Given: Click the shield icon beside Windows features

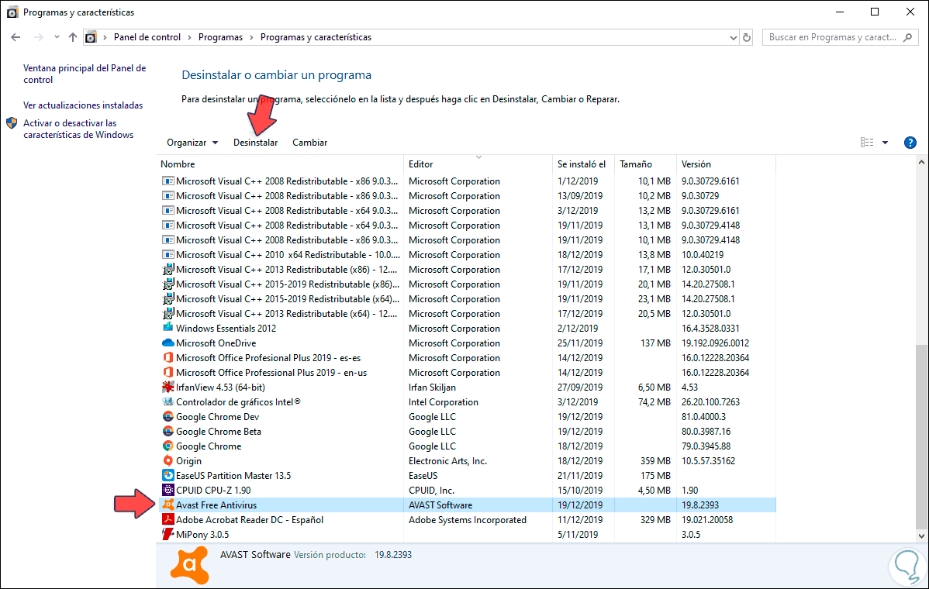Looking at the screenshot, I should tap(12, 123).
